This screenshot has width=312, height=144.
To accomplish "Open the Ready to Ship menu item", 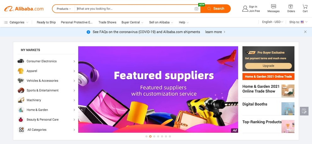I will pos(46,22).
